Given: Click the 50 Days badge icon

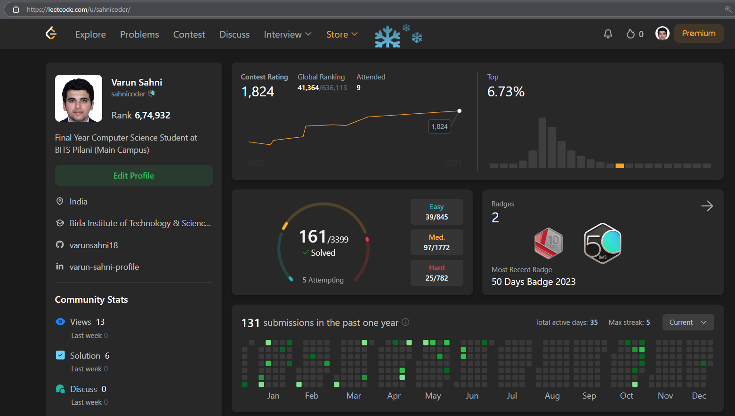Looking at the screenshot, I should pos(602,243).
